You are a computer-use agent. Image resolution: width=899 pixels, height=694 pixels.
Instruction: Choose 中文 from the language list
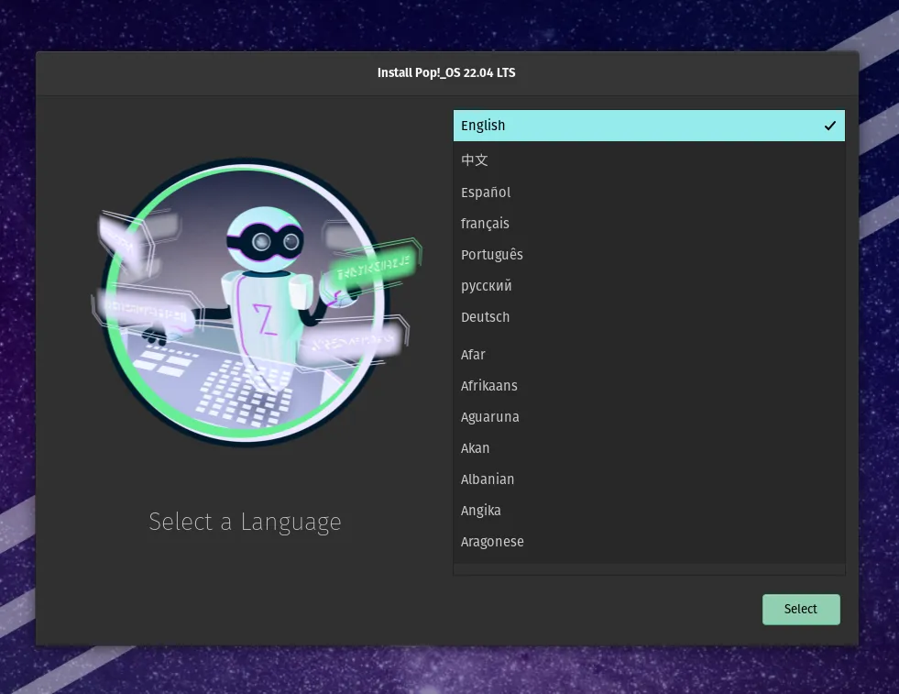point(475,160)
